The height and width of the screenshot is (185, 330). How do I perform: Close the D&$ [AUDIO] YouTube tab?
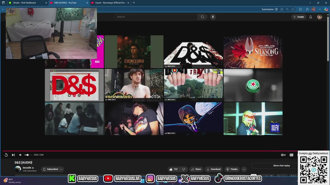click(x=87, y=3)
